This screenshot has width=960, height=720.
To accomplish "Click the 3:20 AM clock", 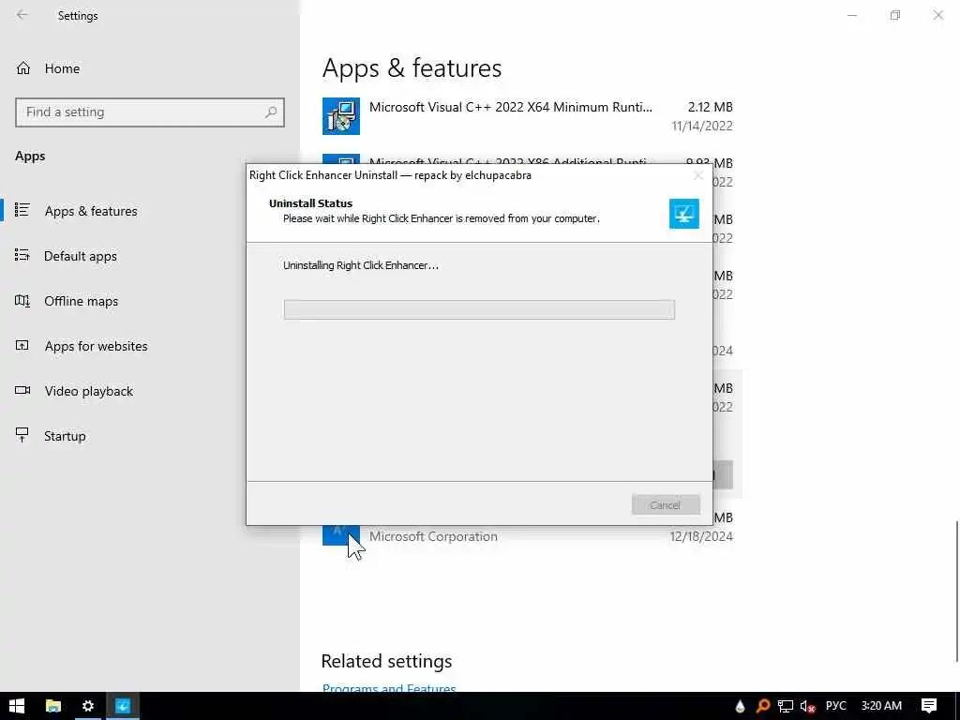I will point(881,706).
